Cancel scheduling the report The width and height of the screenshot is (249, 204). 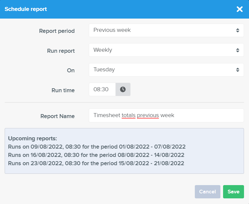coord(207,192)
